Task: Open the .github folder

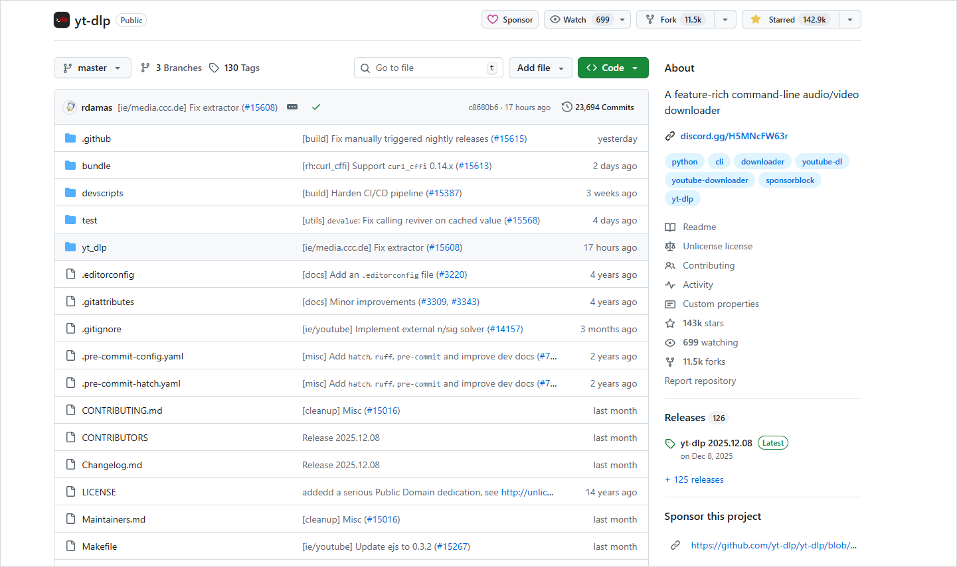Action: point(96,139)
